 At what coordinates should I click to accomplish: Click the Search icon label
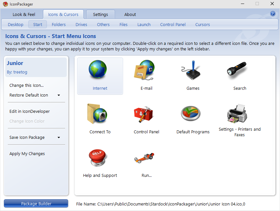[240, 88]
